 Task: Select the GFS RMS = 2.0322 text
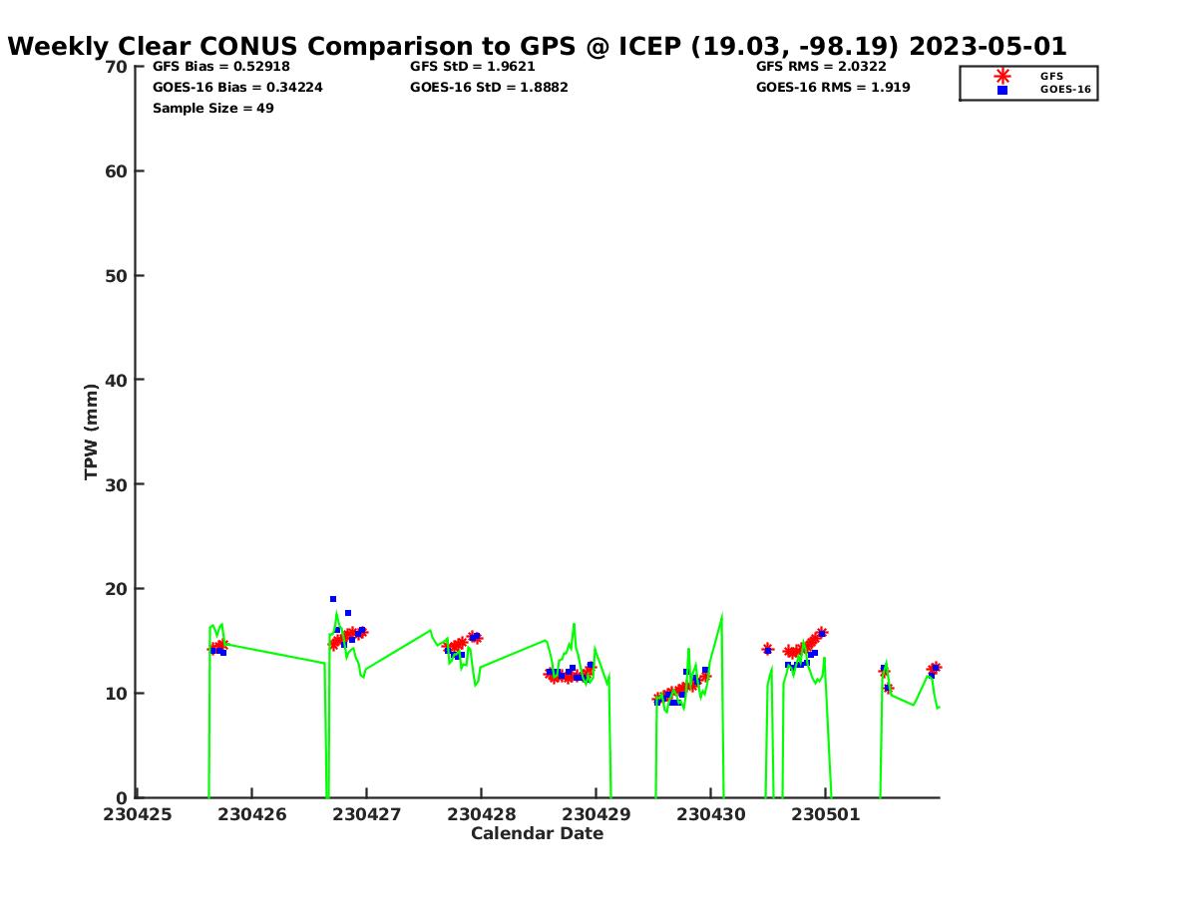point(821,67)
